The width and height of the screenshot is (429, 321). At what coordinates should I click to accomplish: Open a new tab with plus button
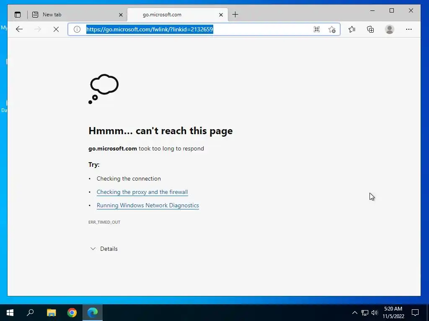[x=235, y=15]
